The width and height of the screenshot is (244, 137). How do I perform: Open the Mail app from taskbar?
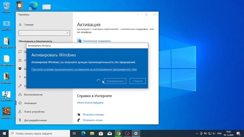point(109,134)
